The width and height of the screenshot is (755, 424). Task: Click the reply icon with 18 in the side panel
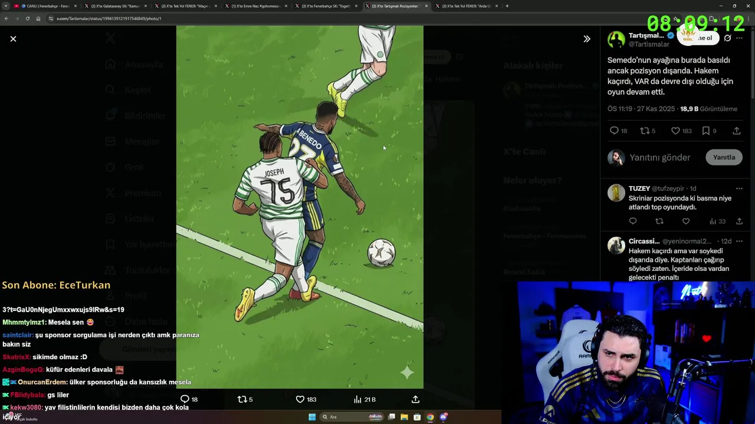coord(618,131)
